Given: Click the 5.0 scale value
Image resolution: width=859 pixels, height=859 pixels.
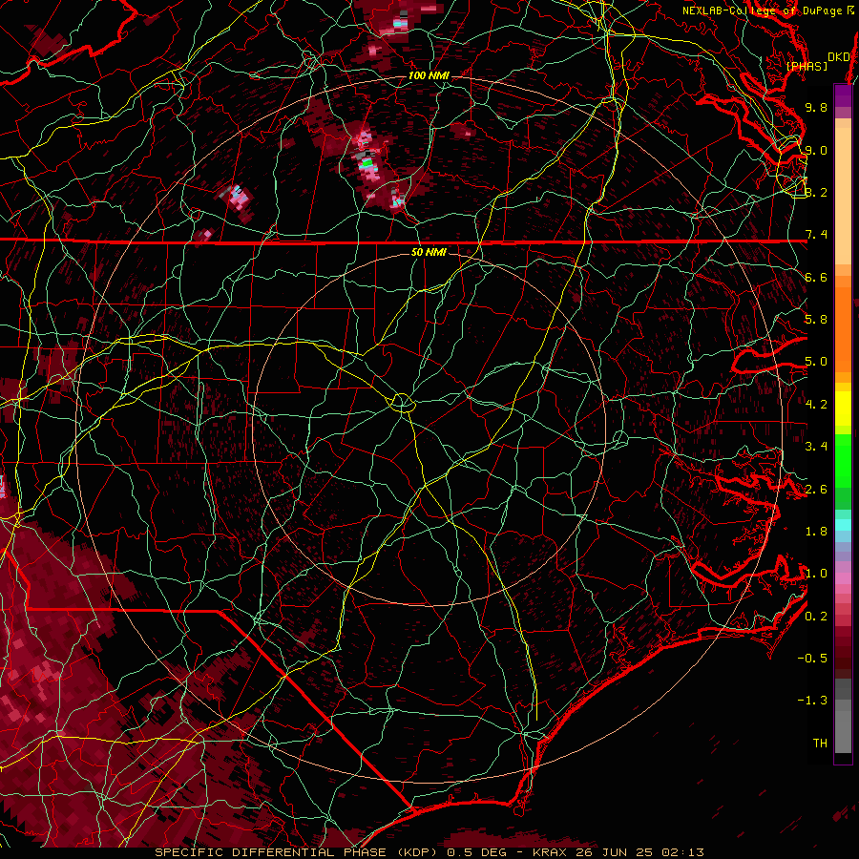Looking at the screenshot, I should point(816,362).
